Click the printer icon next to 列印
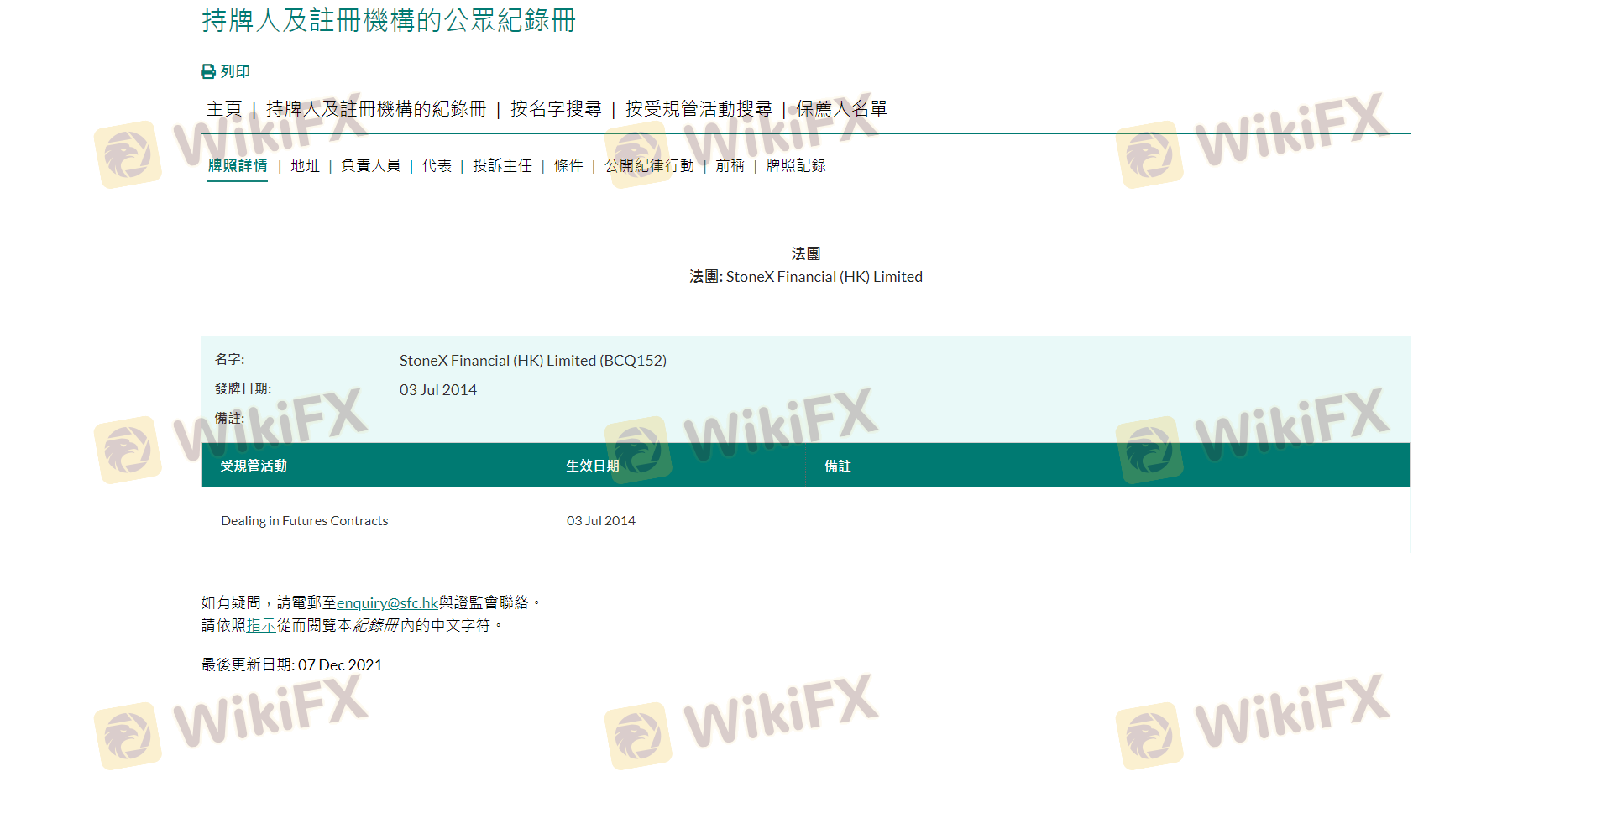Image resolution: width=1612 pixels, height=813 pixels. point(208,72)
